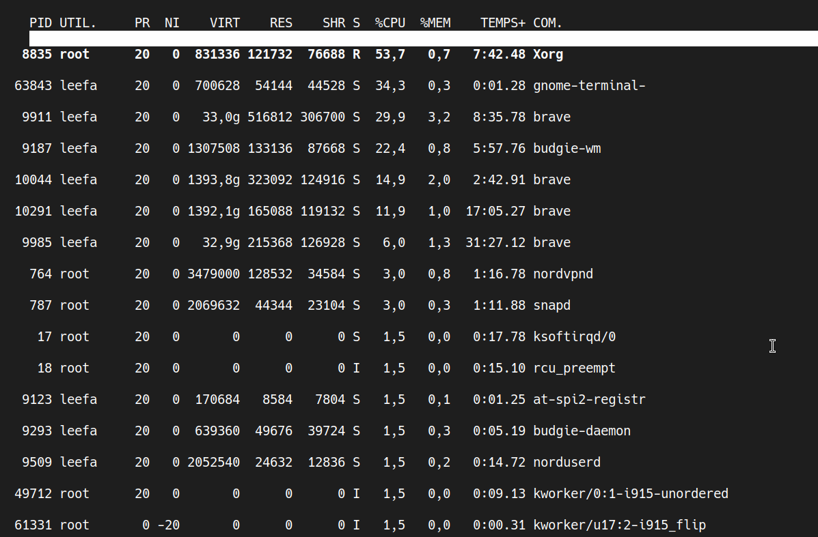This screenshot has height=537, width=818.
Task: Select the at-spi2-registr process name
Action: (589, 399)
